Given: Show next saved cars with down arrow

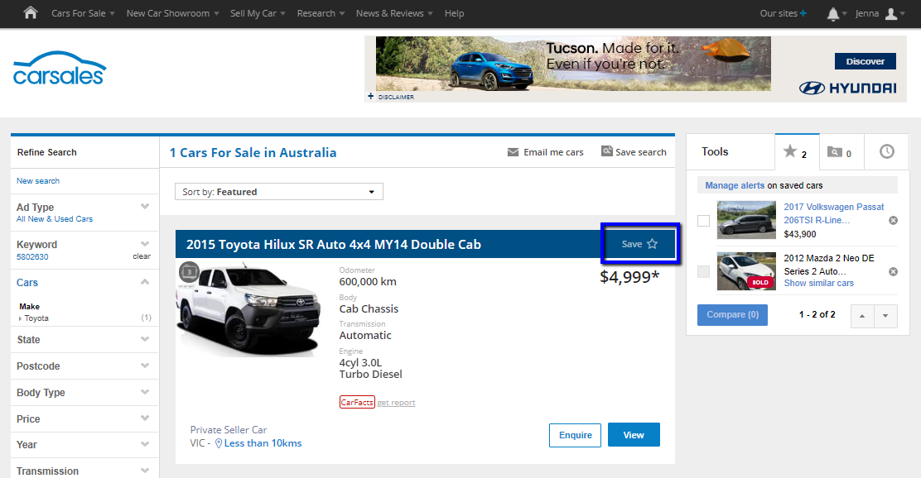Looking at the screenshot, I should coord(885,316).
